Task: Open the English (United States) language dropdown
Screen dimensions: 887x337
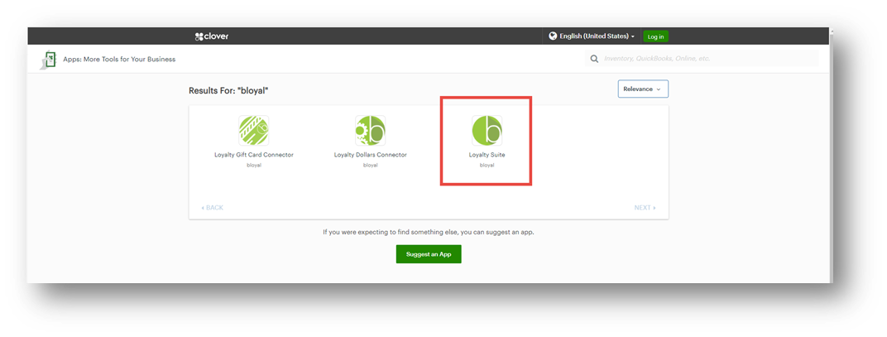Action: click(x=592, y=36)
